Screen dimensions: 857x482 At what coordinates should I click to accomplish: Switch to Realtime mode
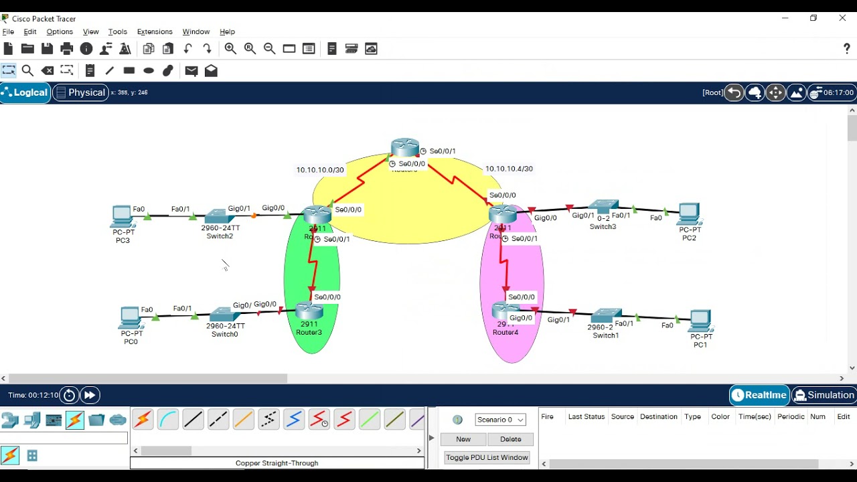pyautogui.click(x=759, y=395)
